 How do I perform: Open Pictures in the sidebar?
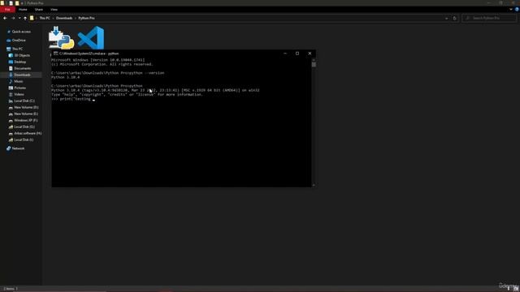click(x=17, y=88)
